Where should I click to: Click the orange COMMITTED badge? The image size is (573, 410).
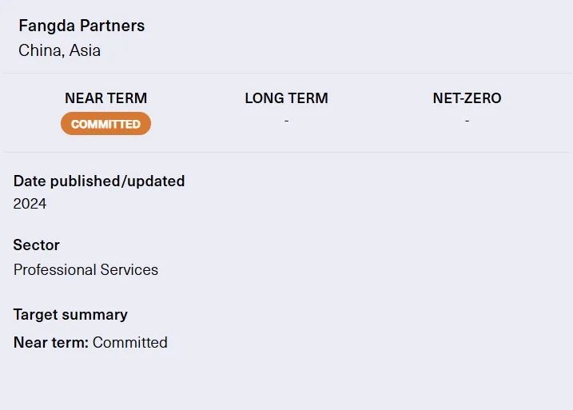coord(105,124)
